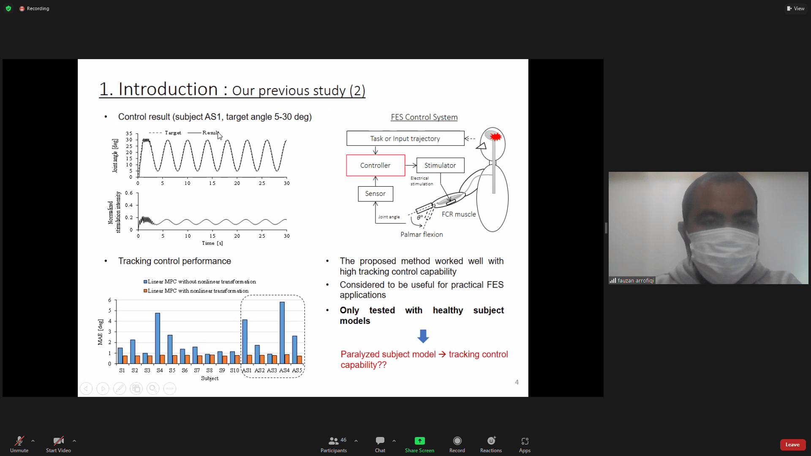Click the slideshow zoom magnifier icon
The height and width of the screenshot is (456, 811).
tap(153, 388)
